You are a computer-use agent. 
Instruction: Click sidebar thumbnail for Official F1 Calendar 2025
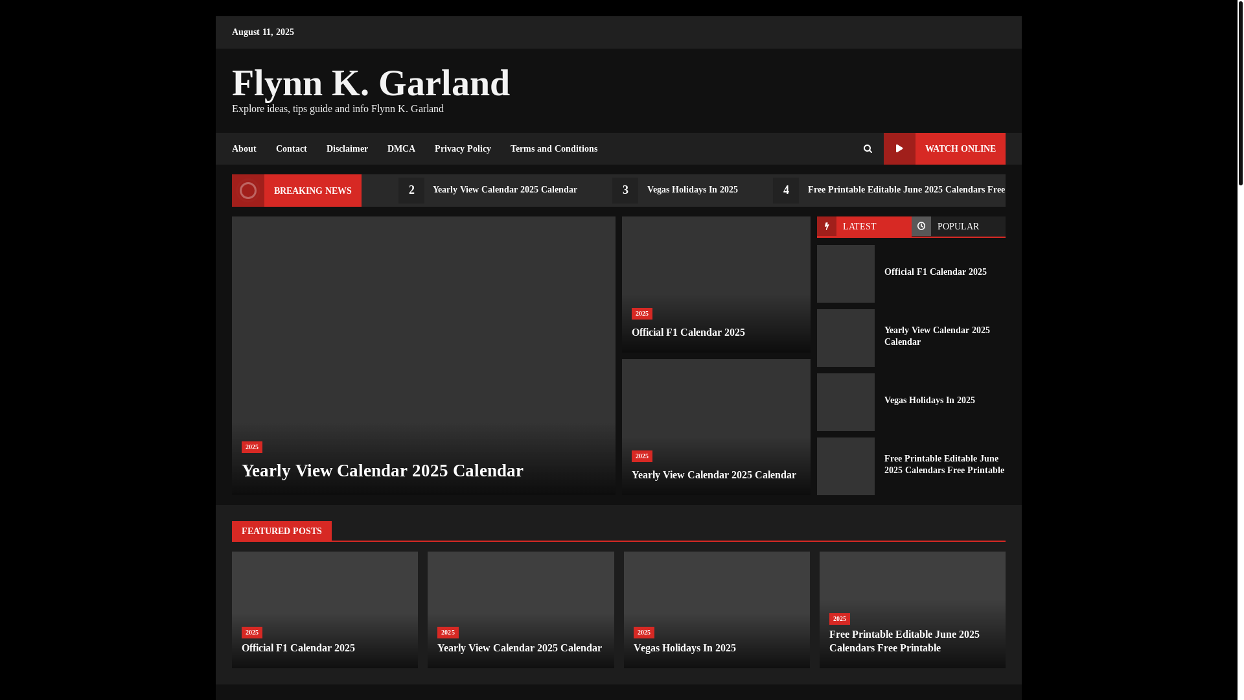point(846,274)
